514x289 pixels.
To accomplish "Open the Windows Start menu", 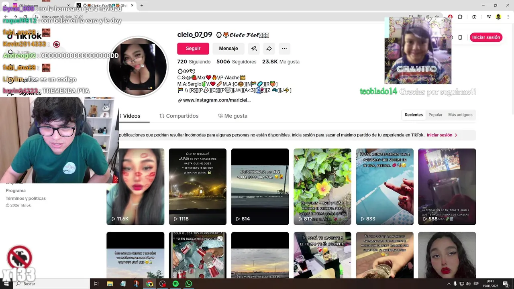I will pyautogui.click(x=6, y=284).
